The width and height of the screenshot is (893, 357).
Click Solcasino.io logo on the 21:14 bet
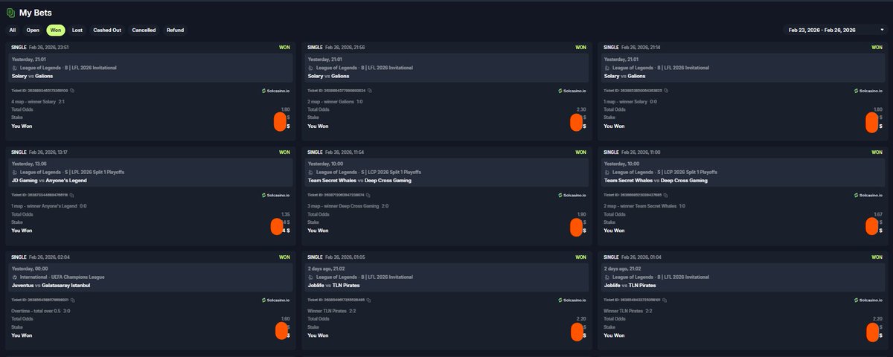coord(868,91)
